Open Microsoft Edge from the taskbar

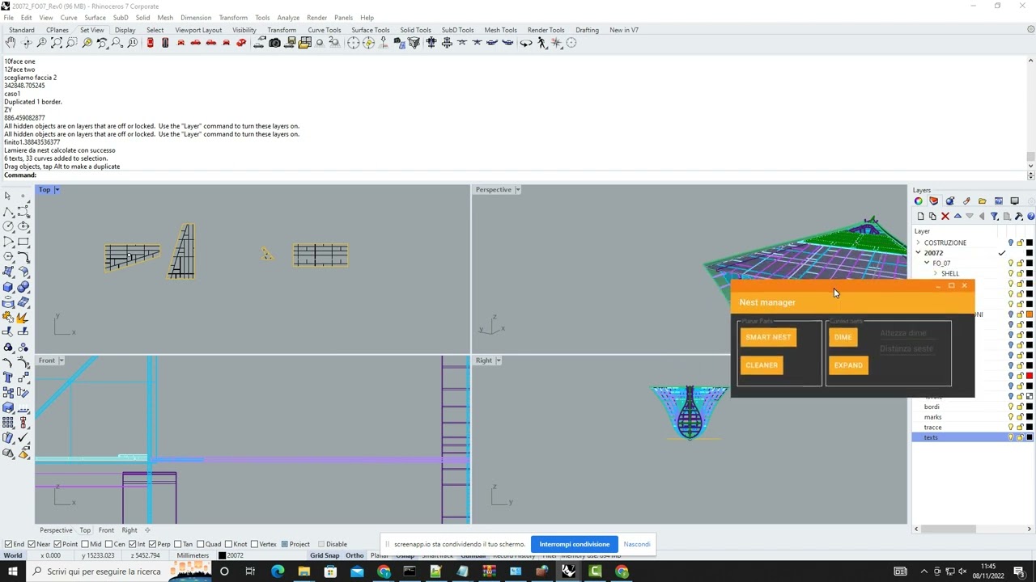click(x=278, y=571)
